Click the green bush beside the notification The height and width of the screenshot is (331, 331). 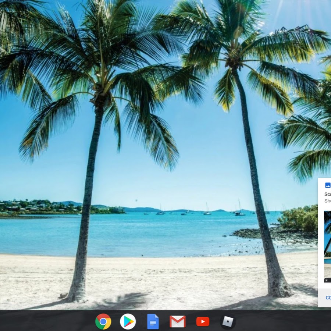300,220
